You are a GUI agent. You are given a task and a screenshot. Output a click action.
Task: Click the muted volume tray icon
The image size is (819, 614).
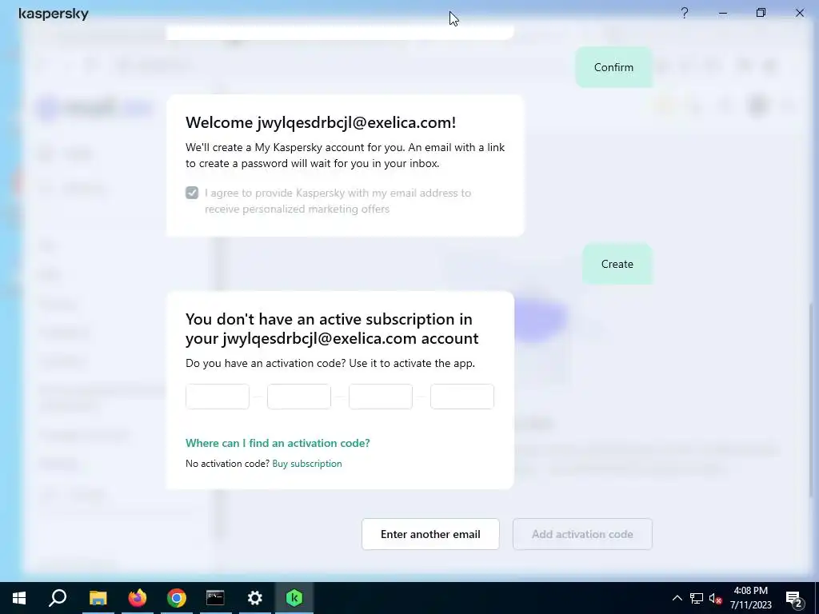click(715, 598)
